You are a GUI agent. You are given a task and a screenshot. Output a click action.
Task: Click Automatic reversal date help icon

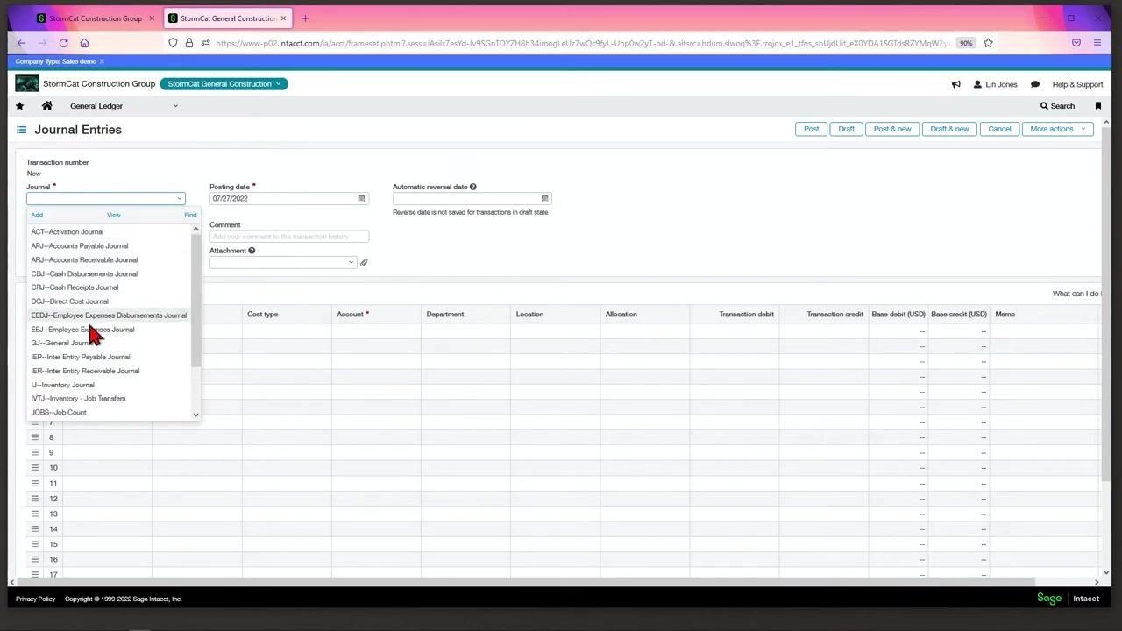click(473, 187)
